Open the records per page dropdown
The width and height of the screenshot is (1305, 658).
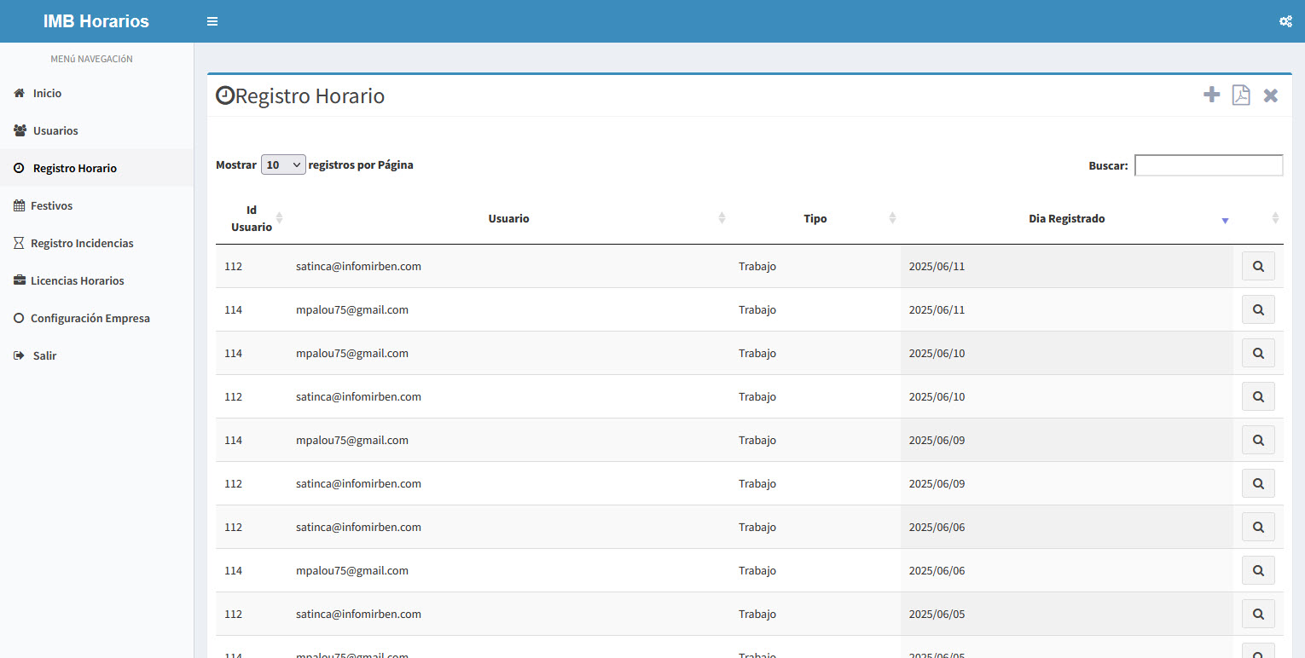(x=283, y=164)
